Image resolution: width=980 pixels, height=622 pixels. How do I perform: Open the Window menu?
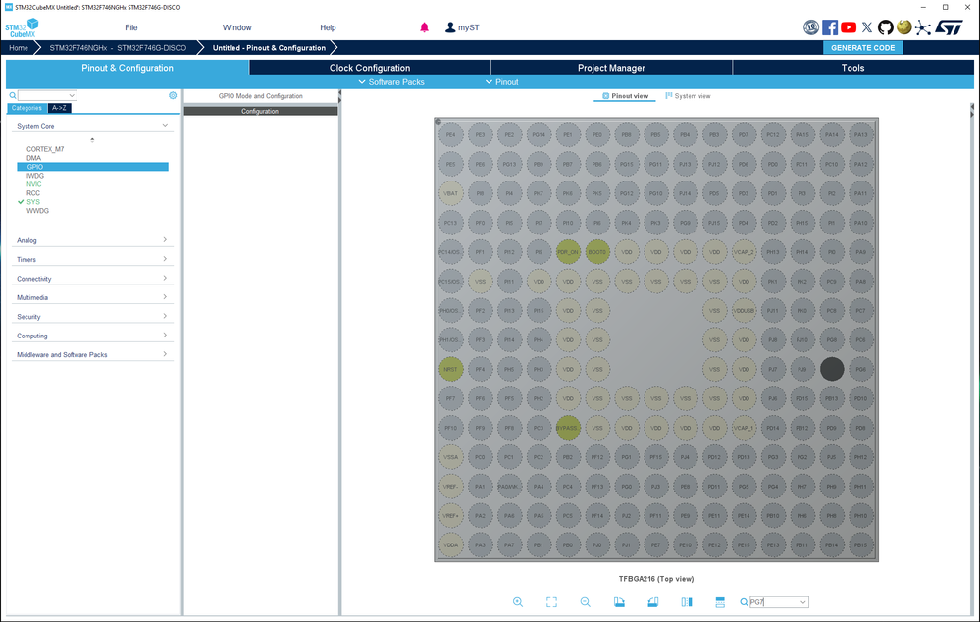(236, 27)
